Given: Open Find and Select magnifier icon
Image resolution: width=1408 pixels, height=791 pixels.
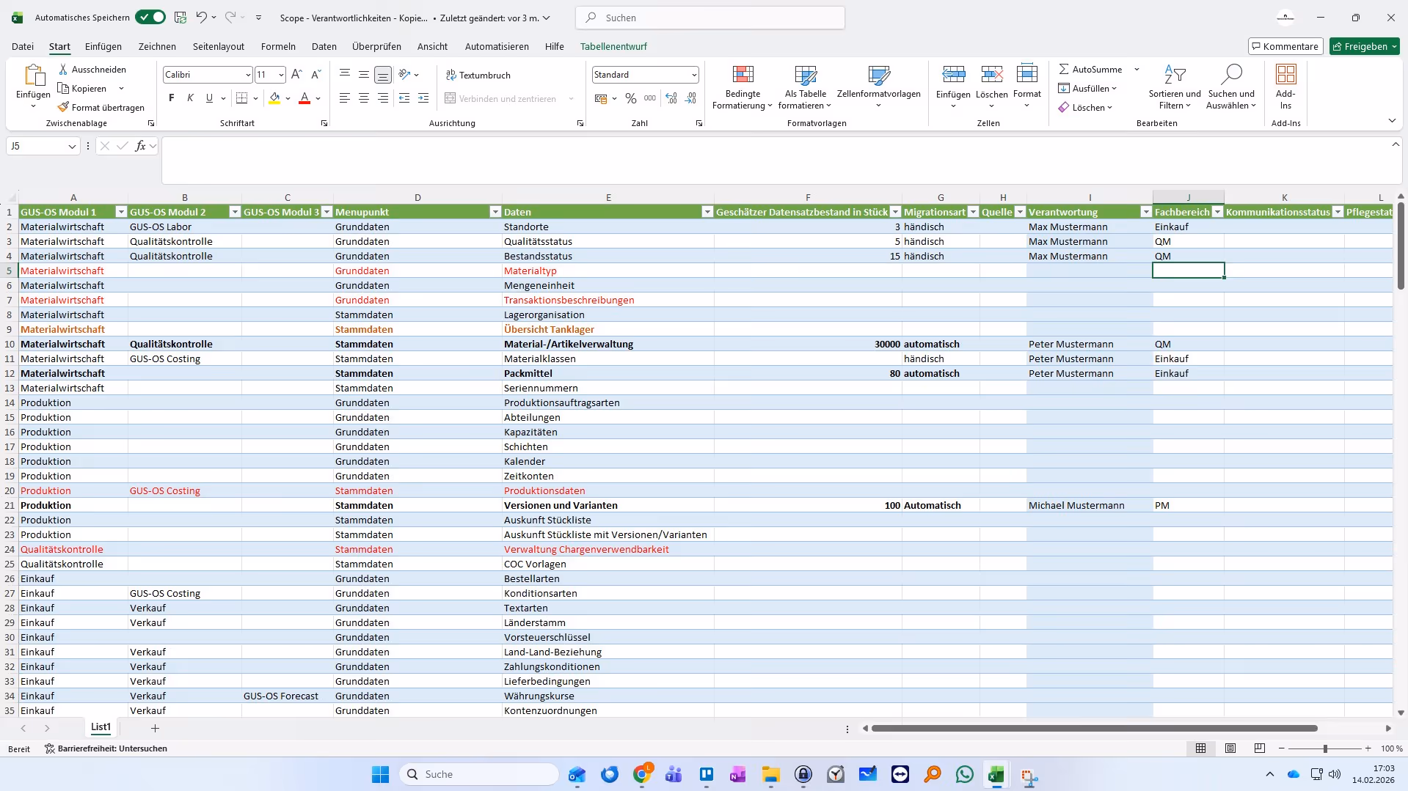Looking at the screenshot, I should [x=1230, y=75].
